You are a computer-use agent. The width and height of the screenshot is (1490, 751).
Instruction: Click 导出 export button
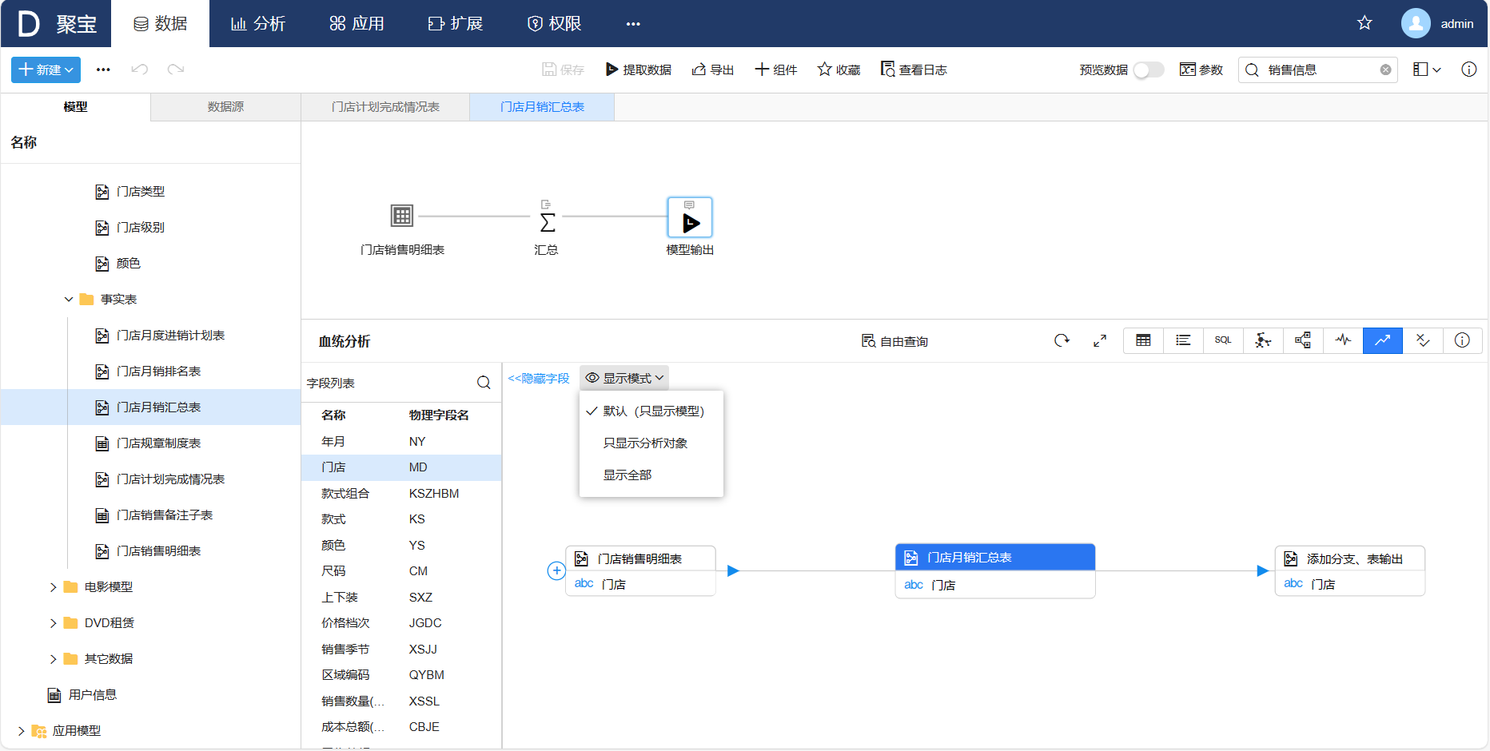point(713,70)
